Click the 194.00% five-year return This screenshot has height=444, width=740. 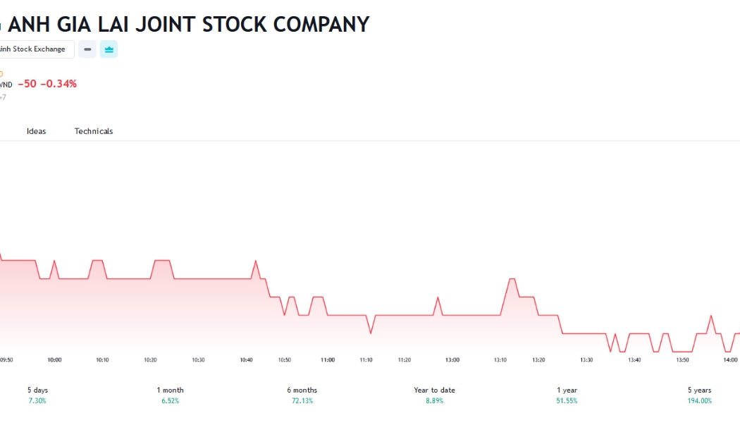coord(699,401)
